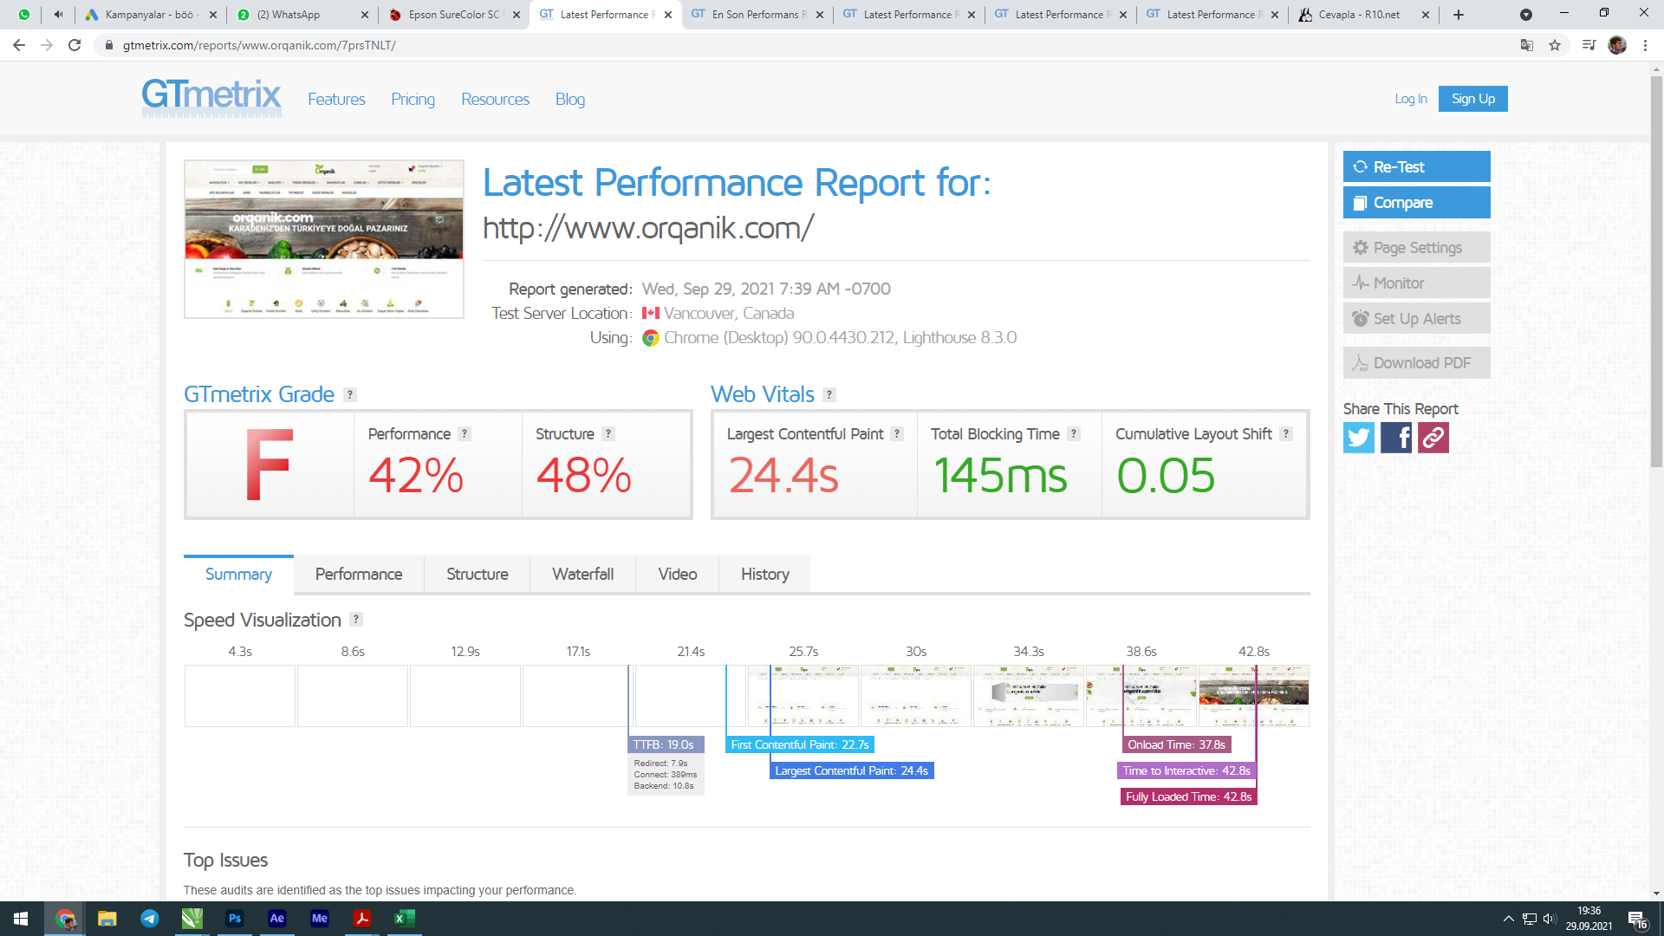1664x936 pixels.
Task: Open the Pricing link
Action: [413, 100]
